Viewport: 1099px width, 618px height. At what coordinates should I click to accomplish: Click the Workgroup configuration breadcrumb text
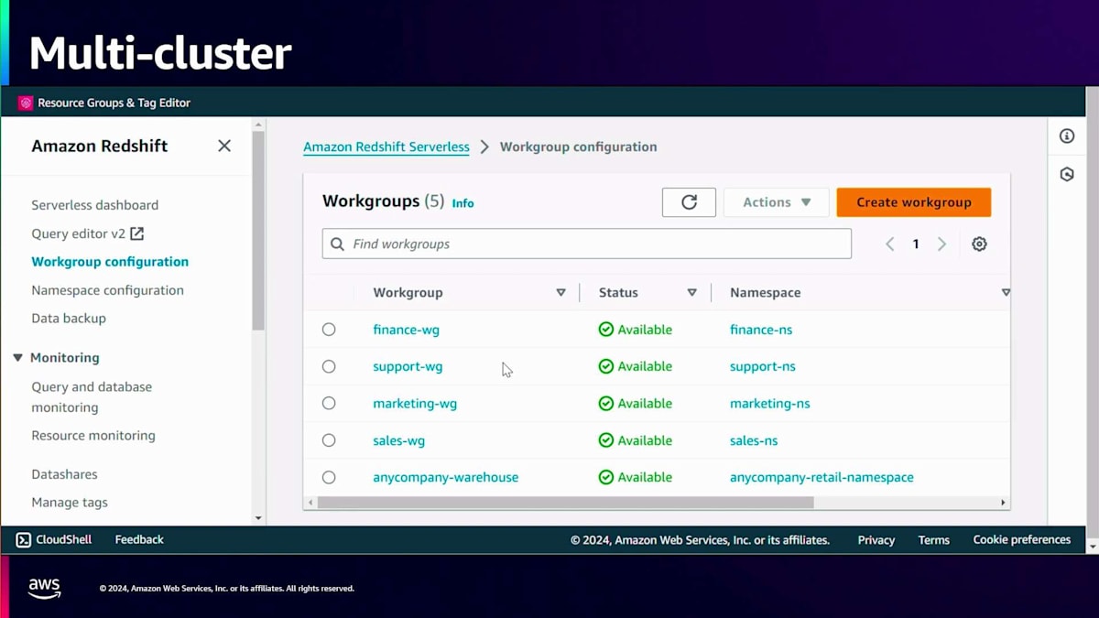(x=578, y=146)
